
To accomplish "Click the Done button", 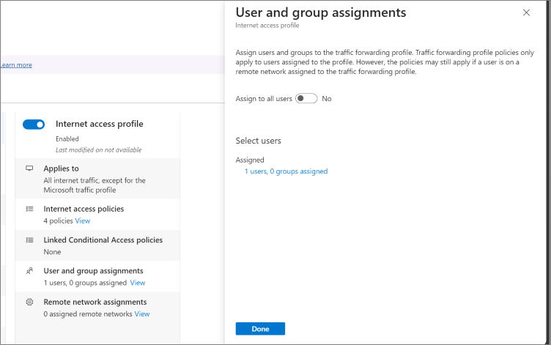I will [x=260, y=329].
